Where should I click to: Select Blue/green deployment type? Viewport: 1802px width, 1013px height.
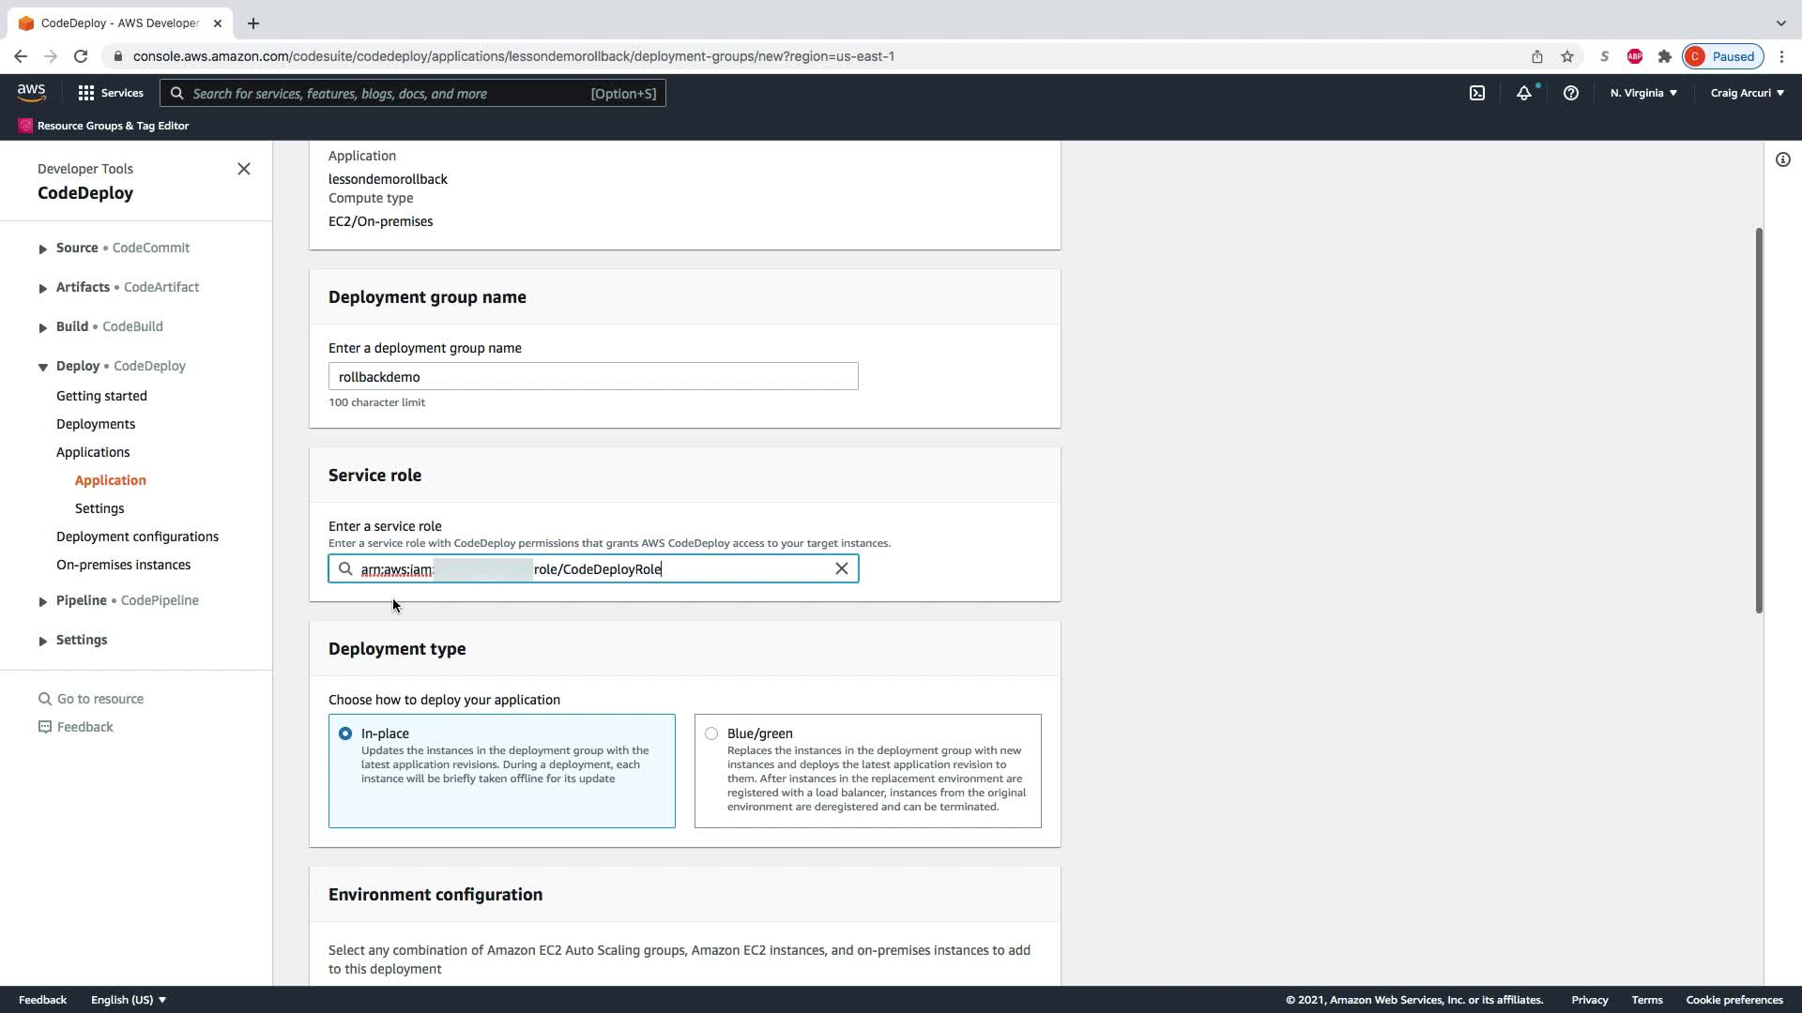(x=711, y=733)
